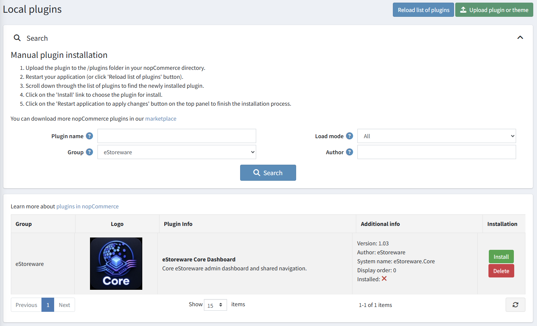This screenshot has width=537, height=326.
Task: Click the Previous page button
Action: pyautogui.click(x=26, y=305)
